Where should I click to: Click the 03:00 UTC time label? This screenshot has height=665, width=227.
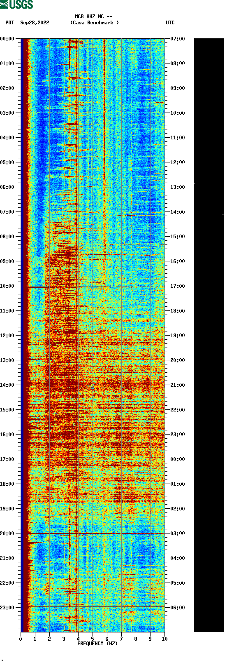(x=178, y=533)
